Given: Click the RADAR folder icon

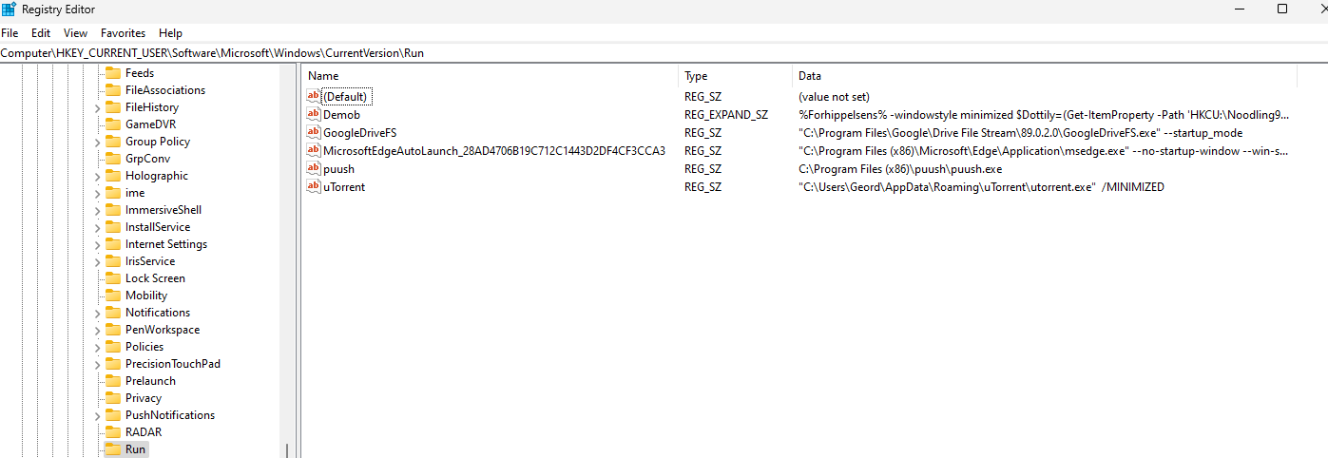Looking at the screenshot, I should (x=113, y=432).
